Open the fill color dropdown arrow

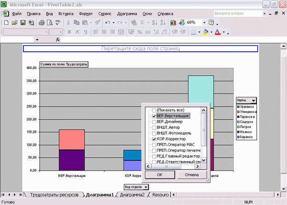211,32
